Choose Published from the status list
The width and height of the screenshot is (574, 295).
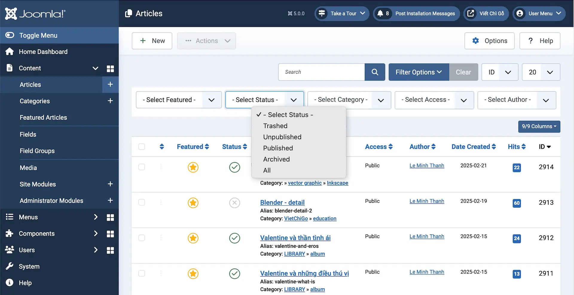point(278,148)
